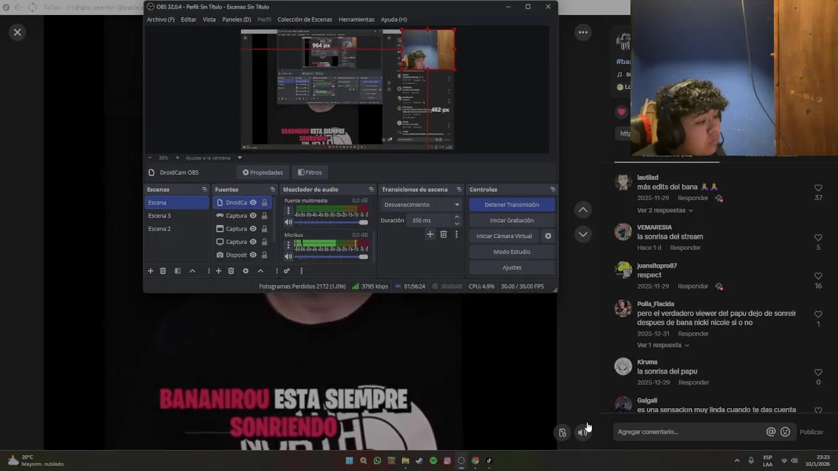Mute TikTok video volume icon
838x471 pixels.
tap(582, 432)
